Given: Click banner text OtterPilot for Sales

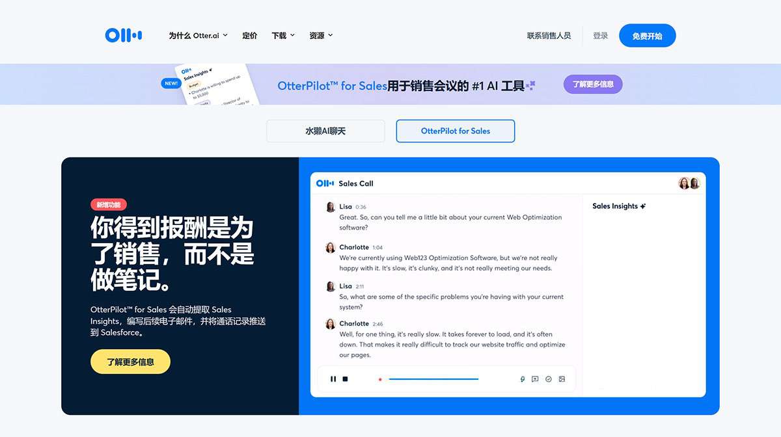Looking at the screenshot, I should [x=332, y=86].
